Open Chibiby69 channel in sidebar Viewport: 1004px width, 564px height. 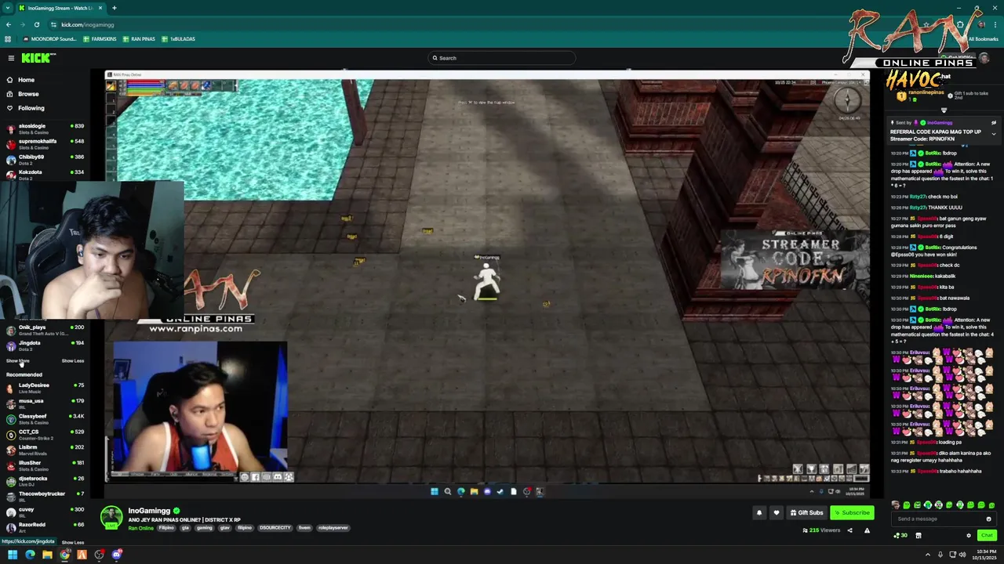pos(45,159)
